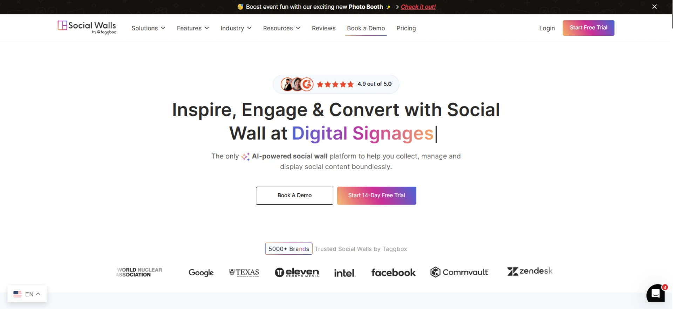Click the Zendesk brand logo
This screenshot has width=673, height=309.
[530, 271]
